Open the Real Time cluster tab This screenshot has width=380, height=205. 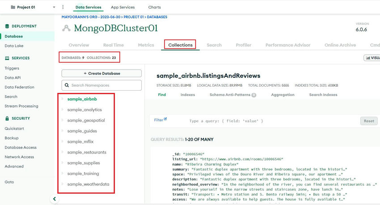coord(114,45)
